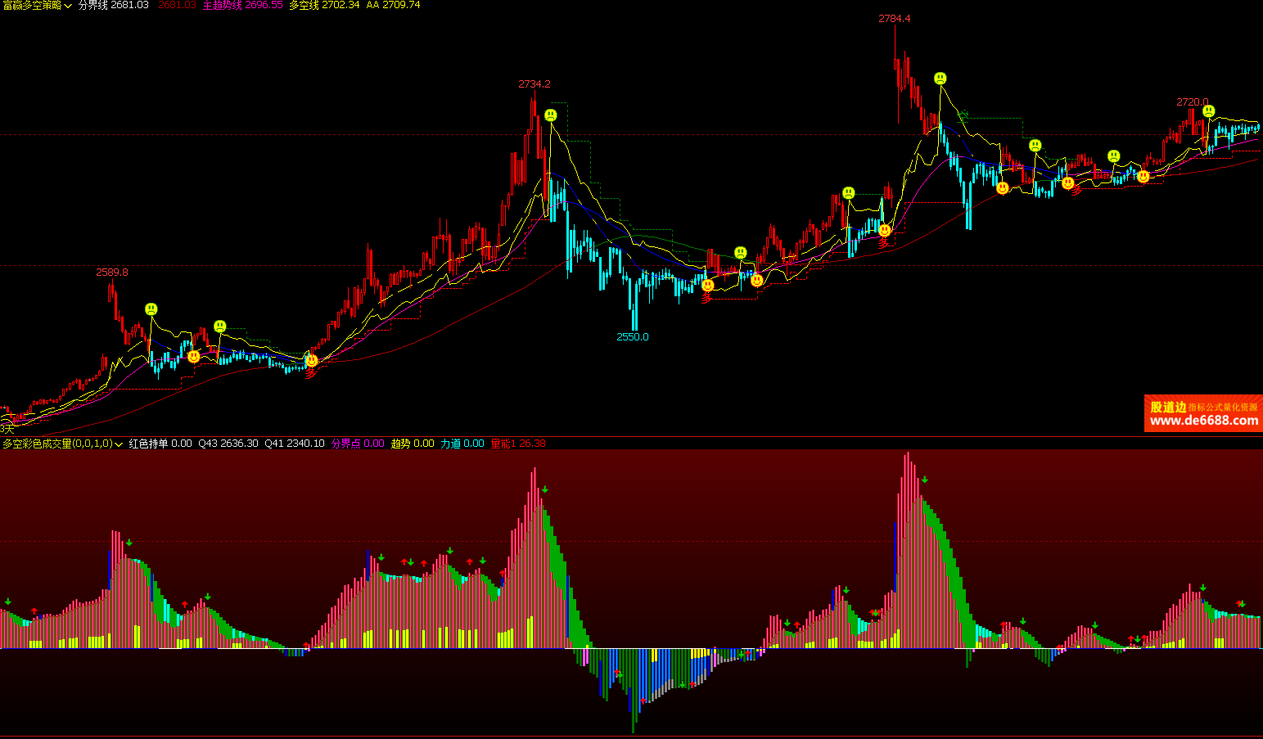1263x739 pixels.
Task: Expand the 多空彩色成交量 indicator dropdown arrow
Action: 119,444
